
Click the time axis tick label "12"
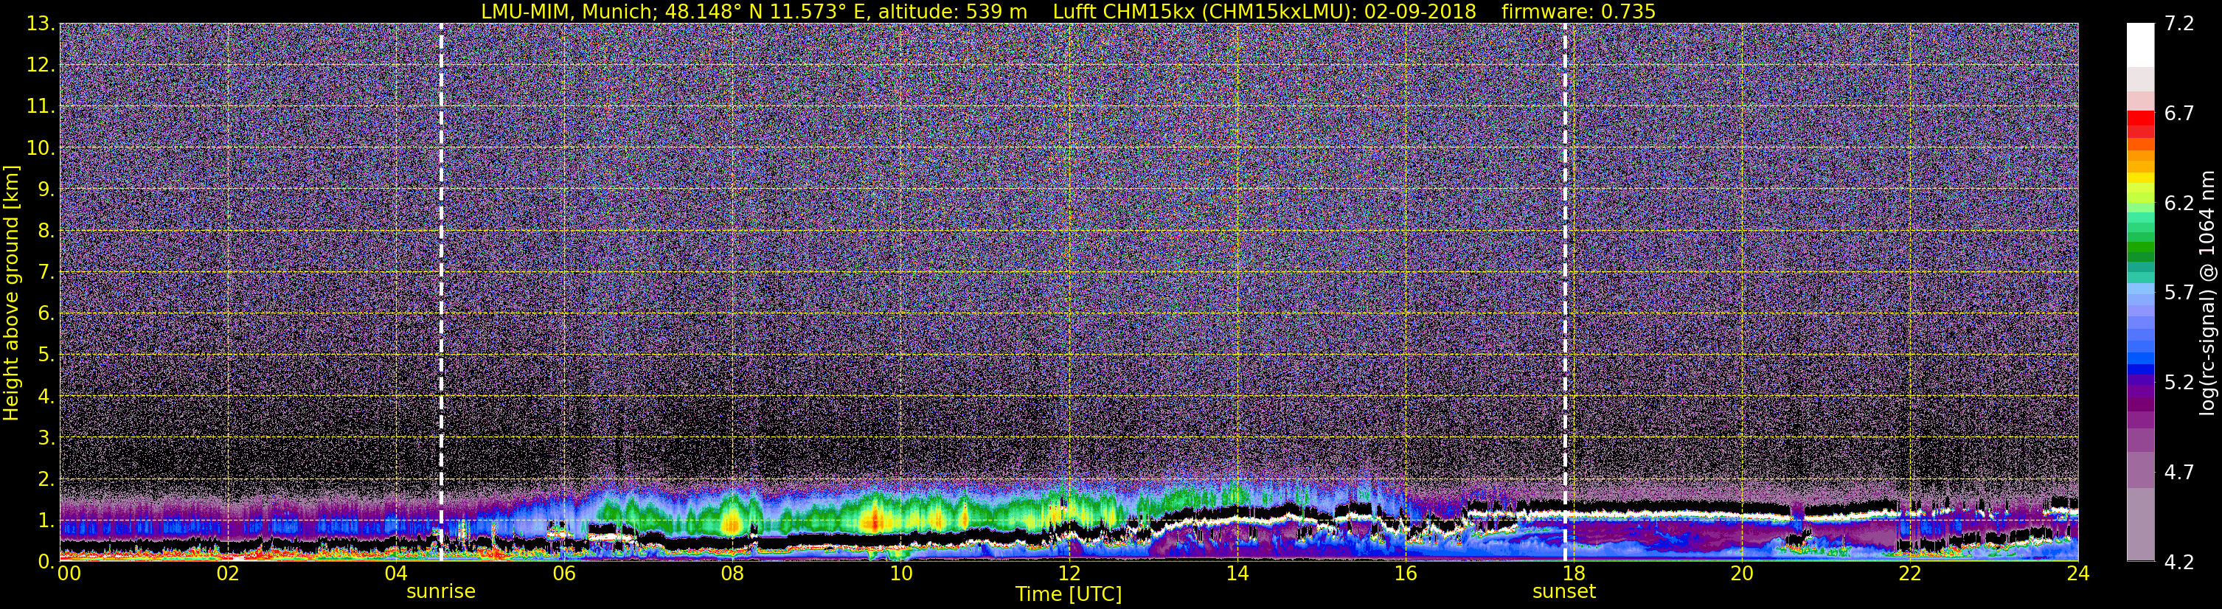[1069, 573]
